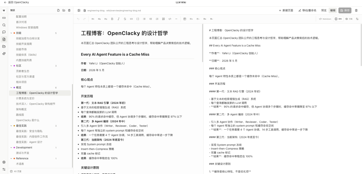This screenshot has height=174, width=362.
Task: Toggle bold formatting
Action: pos(112,19)
